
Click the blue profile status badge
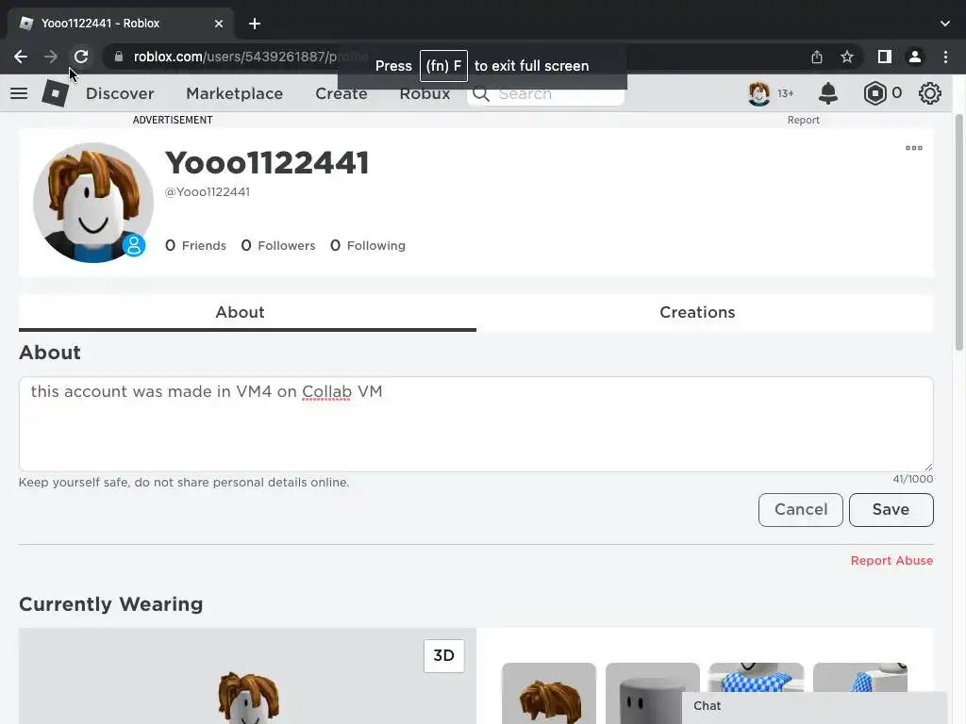point(134,245)
